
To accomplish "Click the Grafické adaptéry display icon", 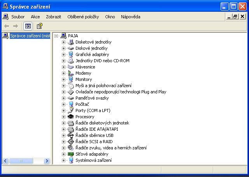I will (71, 54).
